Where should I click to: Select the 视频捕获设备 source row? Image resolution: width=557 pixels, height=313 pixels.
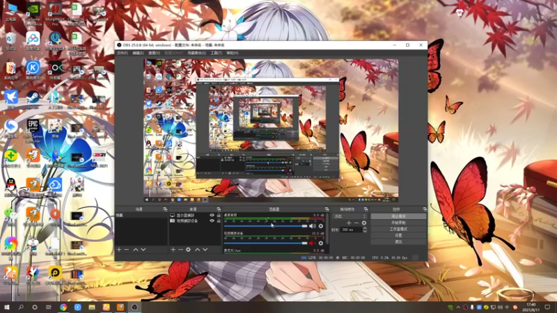coord(195,220)
